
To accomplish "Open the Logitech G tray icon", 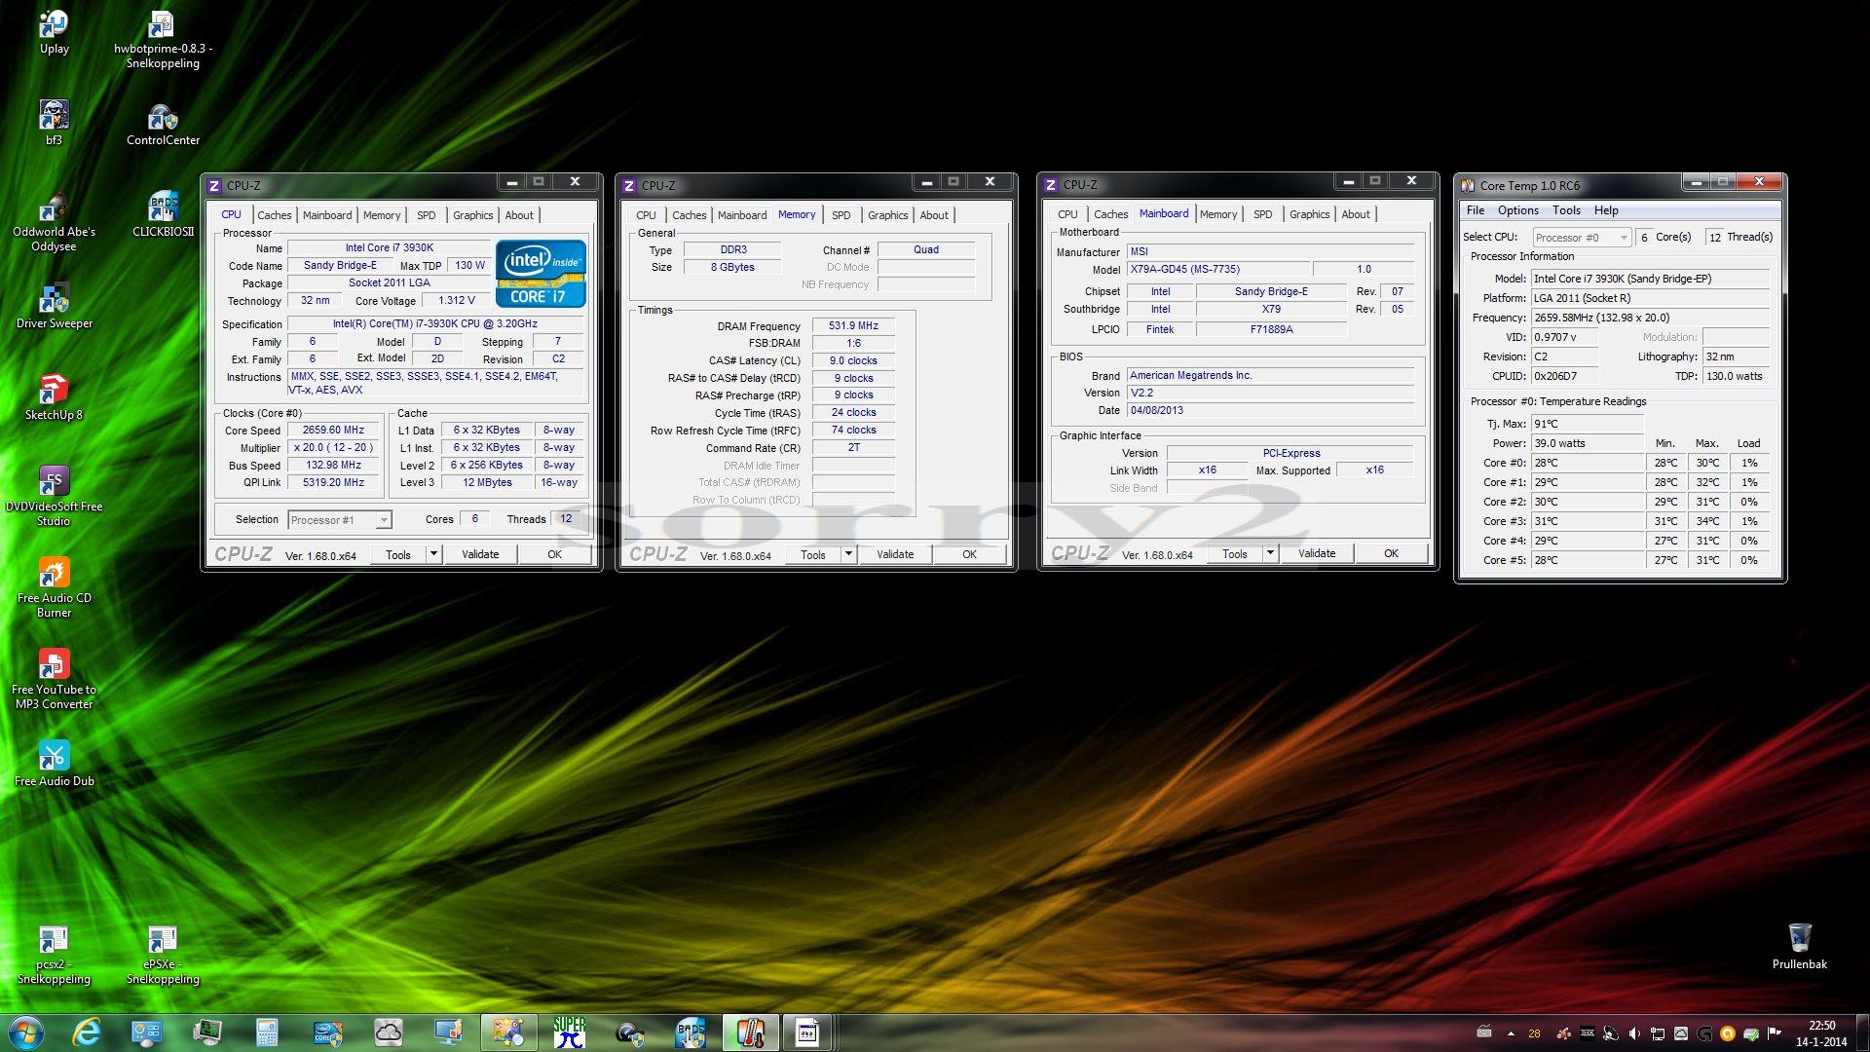I will coord(1704,1033).
